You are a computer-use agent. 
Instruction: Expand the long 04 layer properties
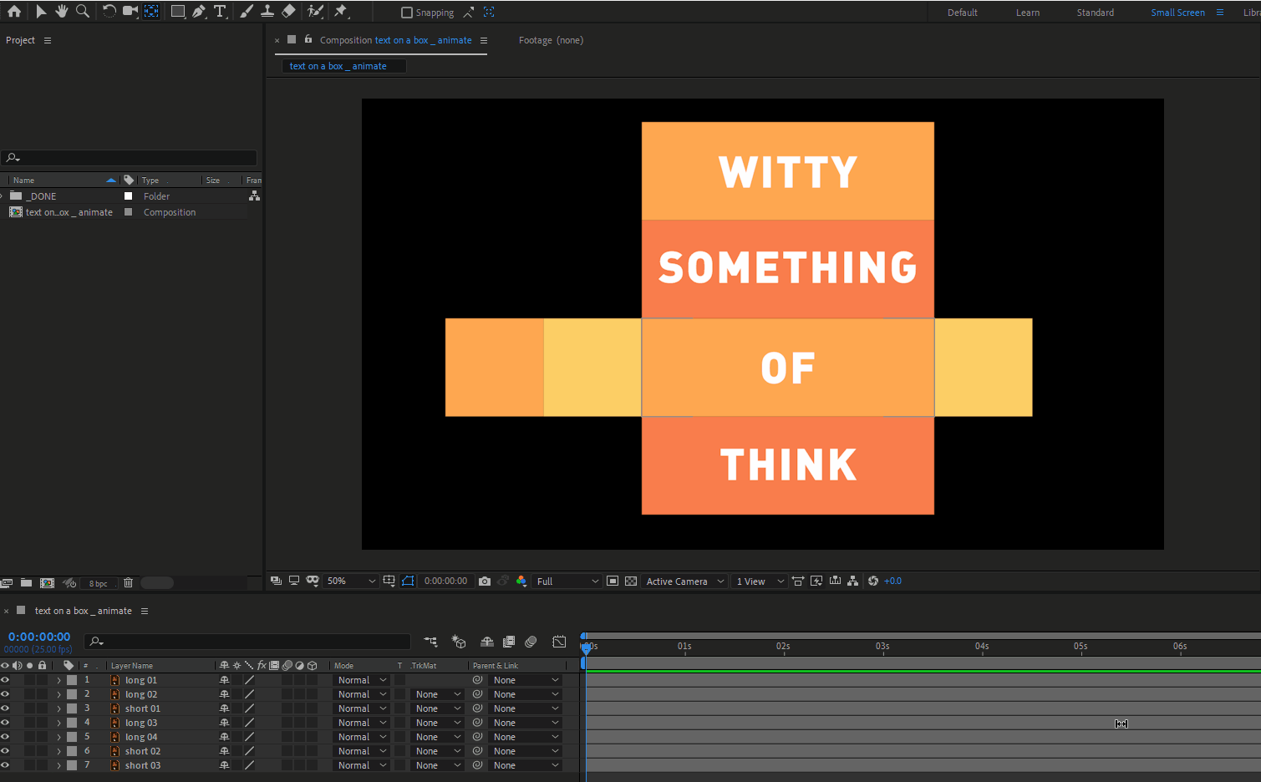(58, 737)
